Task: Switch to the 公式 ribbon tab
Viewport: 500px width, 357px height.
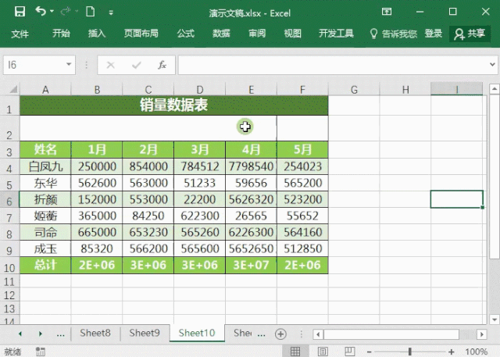Action: pos(186,34)
